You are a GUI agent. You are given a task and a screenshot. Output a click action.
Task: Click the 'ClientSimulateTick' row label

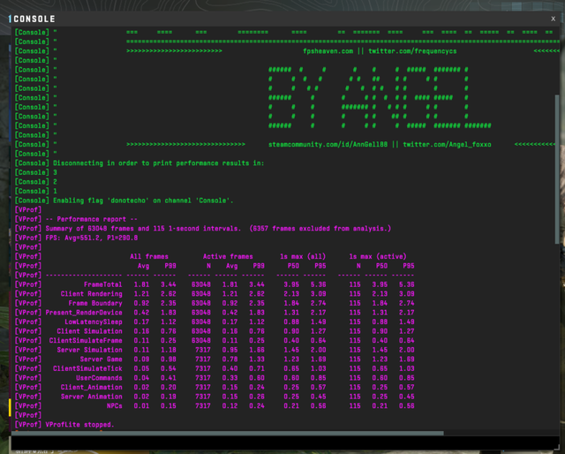pyautogui.click(x=87, y=369)
